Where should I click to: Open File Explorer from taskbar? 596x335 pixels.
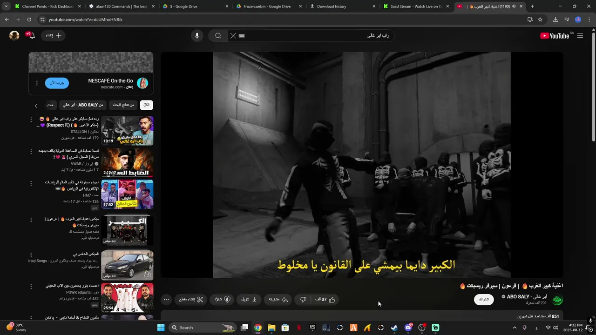pyautogui.click(x=271, y=328)
